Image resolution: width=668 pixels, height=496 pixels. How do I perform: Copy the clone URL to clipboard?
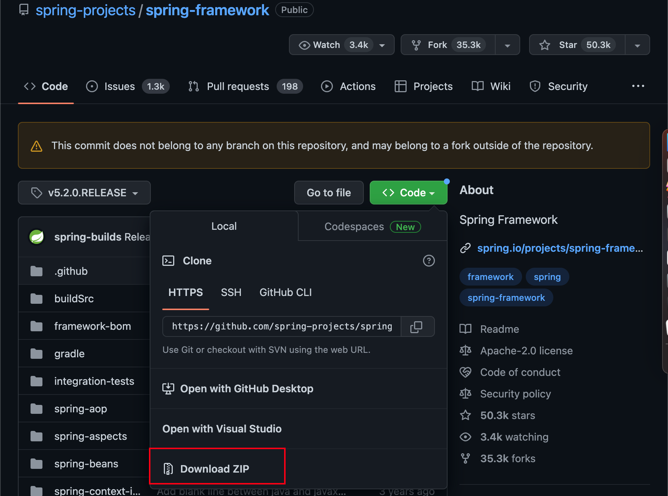[416, 326]
